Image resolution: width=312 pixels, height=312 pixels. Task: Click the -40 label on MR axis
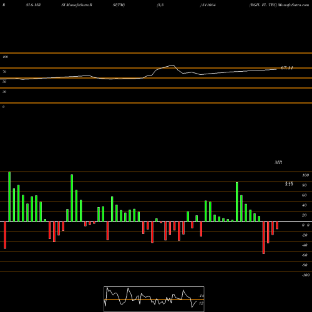(x=305, y=245)
